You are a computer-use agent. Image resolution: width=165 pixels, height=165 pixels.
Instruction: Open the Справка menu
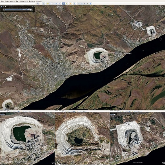coord(39,1)
